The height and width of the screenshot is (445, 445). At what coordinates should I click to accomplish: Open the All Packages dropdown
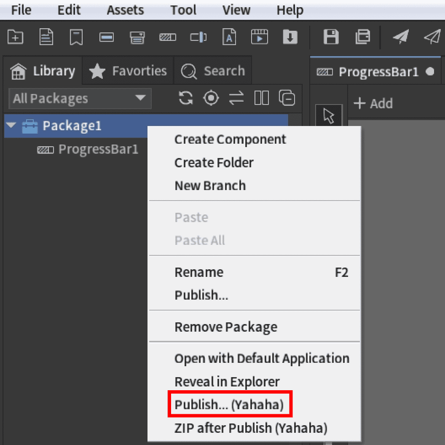(x=79, y=99)
